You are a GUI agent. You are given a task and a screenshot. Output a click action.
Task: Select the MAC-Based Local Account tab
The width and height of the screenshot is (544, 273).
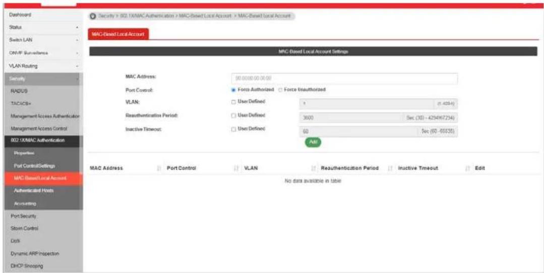coord(118,34)
